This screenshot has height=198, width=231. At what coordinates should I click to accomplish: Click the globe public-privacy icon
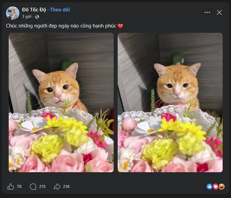coord(37,17)
